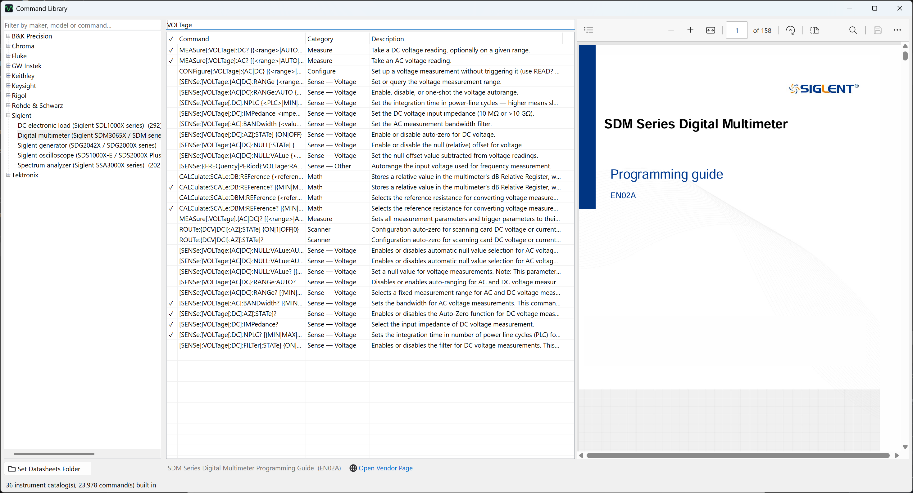The image size is (913, 493).
Task: Select the [SENSe:]VOLTage[:DC]:NPLC {<PLC>|MIN row
Action: [370, 103]
